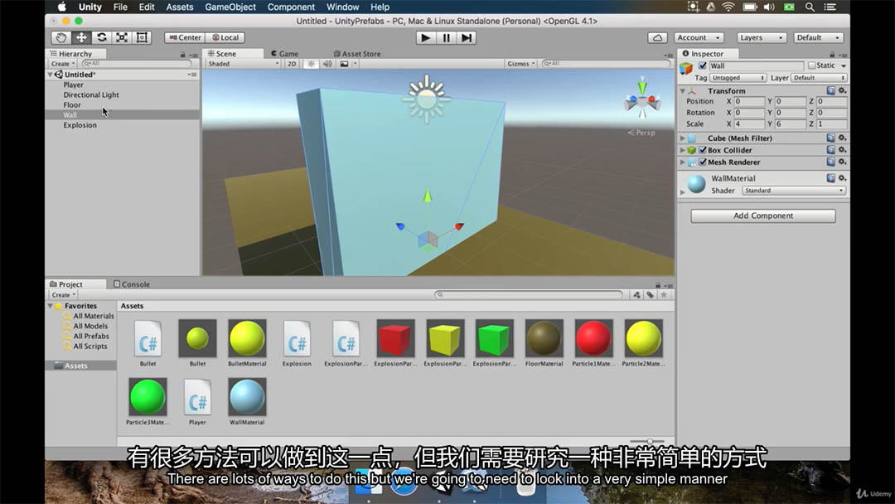895x504 pixels.
Task: Select the Hand tool in toolbar
Action: [x=61, y=37]
